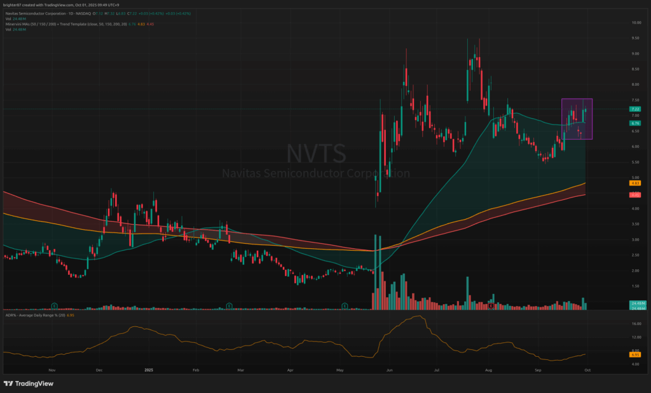
Task: Click the earnings 'E' marker near late February
Action: (228, 305)
